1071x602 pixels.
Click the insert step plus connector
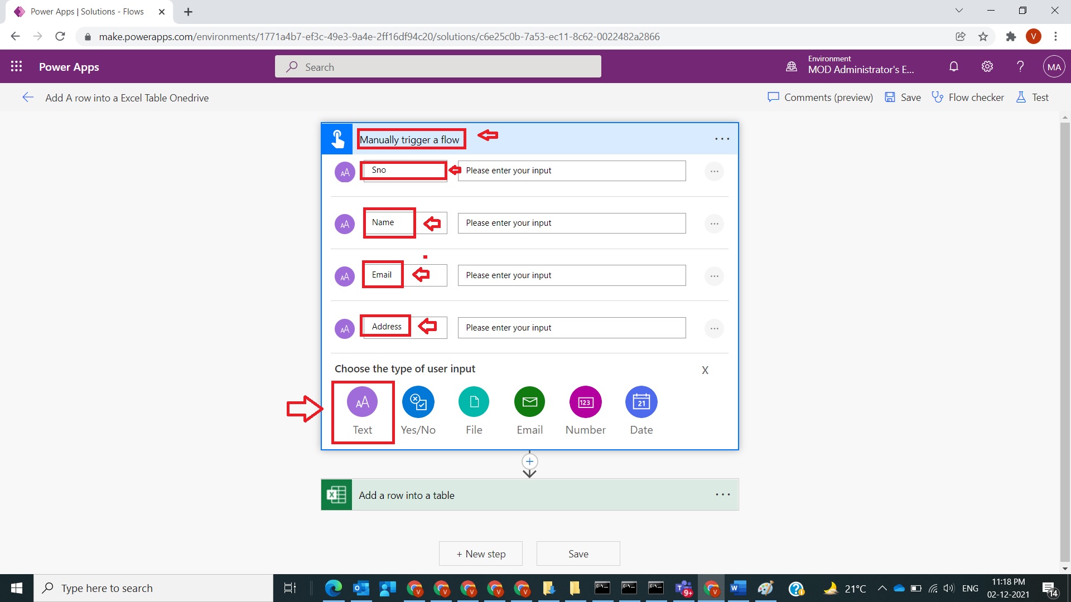tap(529, 462)
